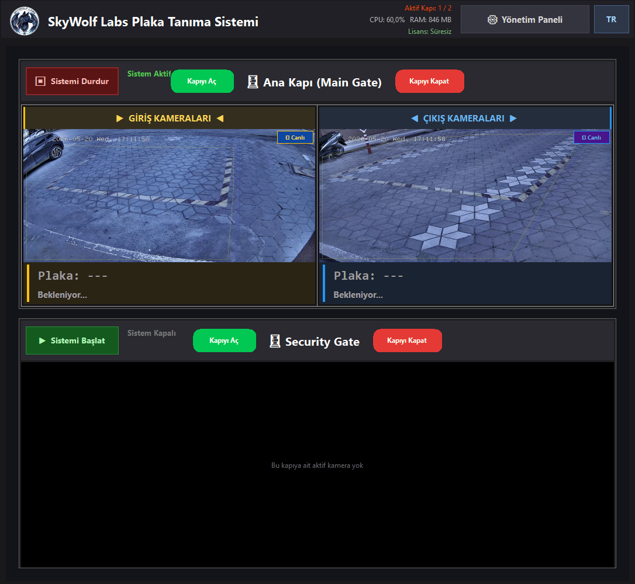635x584 pixels.
Task: Open Yönetim Paneli admin panel
Action: click(x=525, y=19)
